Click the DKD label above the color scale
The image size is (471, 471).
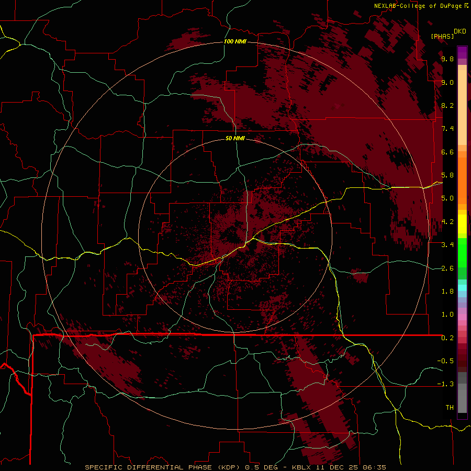point(460,31)
